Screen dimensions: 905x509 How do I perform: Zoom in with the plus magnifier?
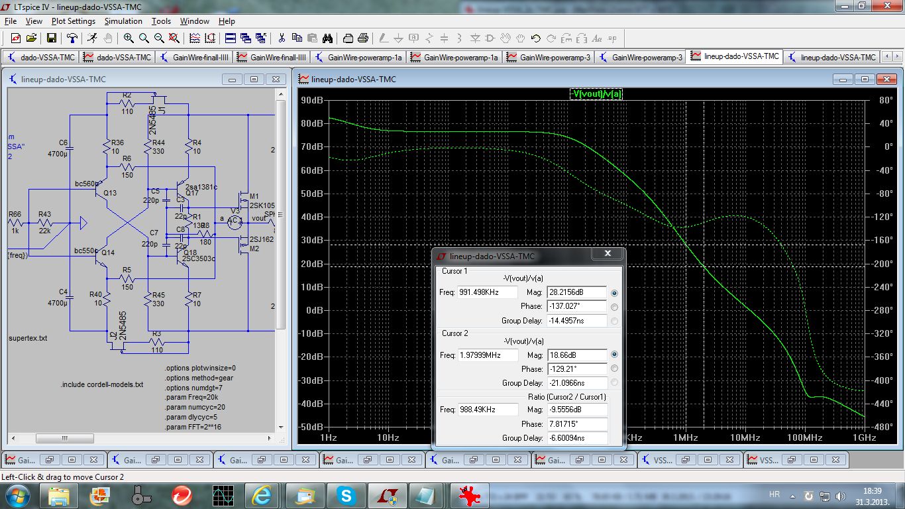pyautogui.click(x=129, y=38)
